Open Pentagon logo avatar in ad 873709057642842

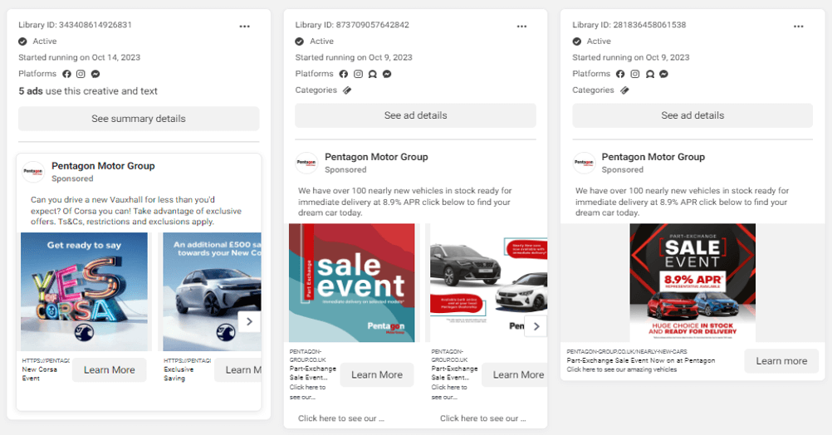pos(306,163)
